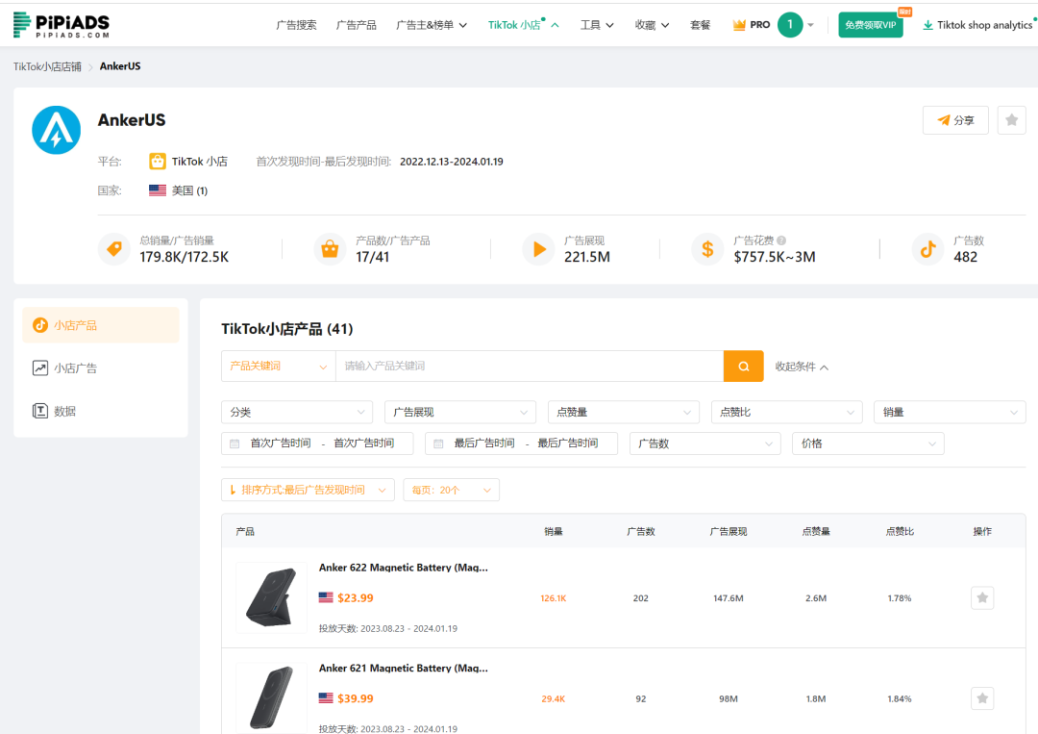
Task: Select the 数据 sidebar tab
Action: (x=101, y=411)
